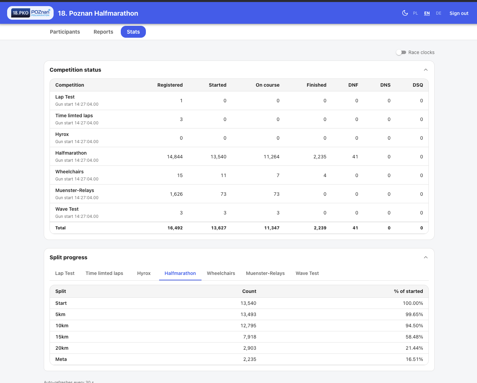
Task: Open the Reports tab
Action: point(103,32)
